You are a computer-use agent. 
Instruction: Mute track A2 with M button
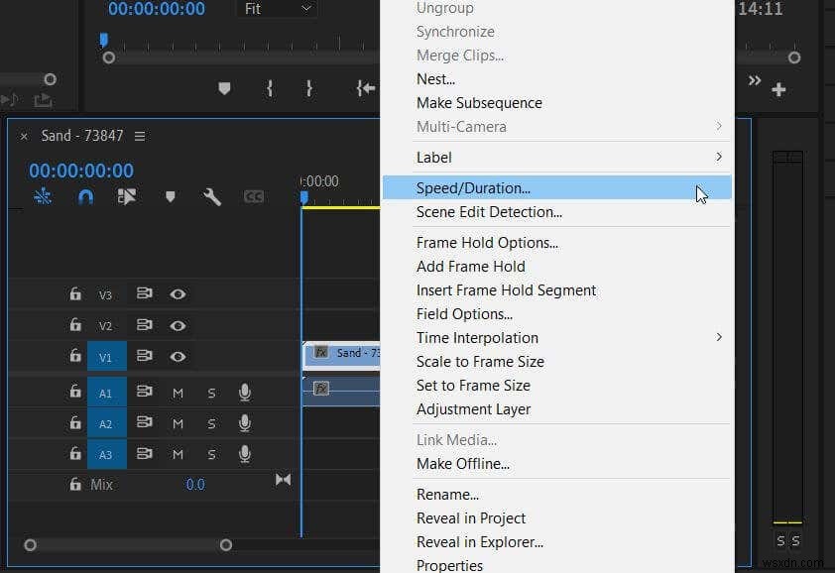(x=179, y=423)
